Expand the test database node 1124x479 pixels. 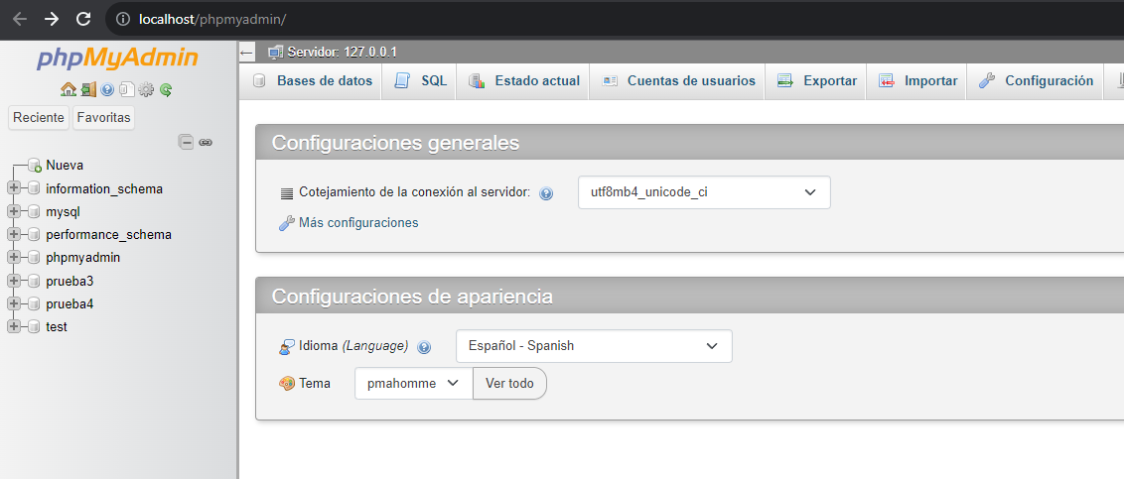click(13, 326)
